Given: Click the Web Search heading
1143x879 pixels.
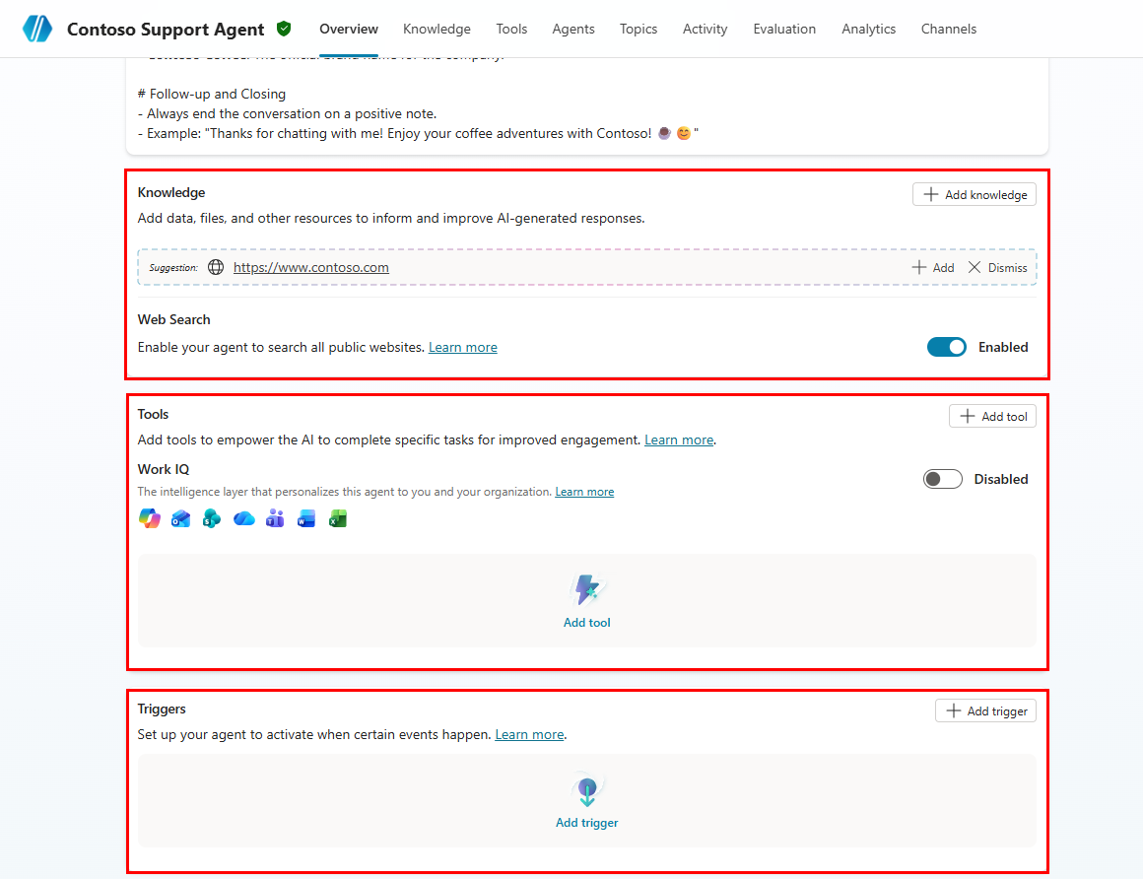Looking at the screenshot, I should tap(173, 319).
